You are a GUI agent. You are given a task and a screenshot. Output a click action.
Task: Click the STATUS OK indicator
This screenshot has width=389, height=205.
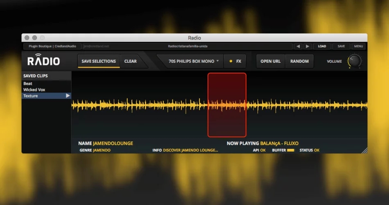[x=310, y=150]
